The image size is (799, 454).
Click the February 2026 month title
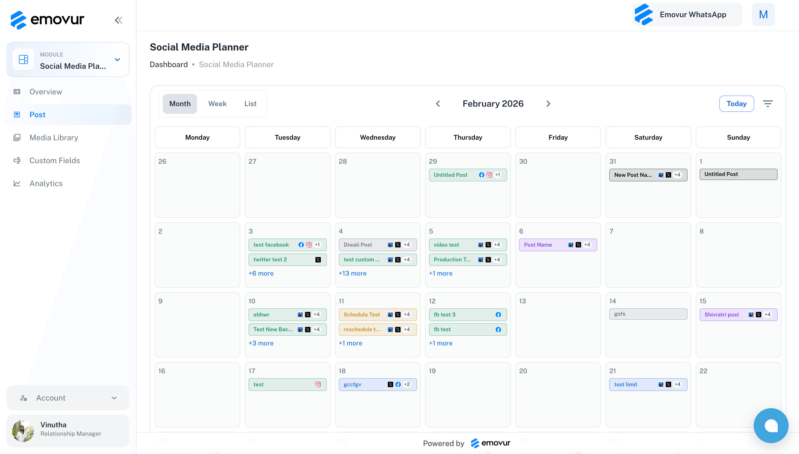493,103
